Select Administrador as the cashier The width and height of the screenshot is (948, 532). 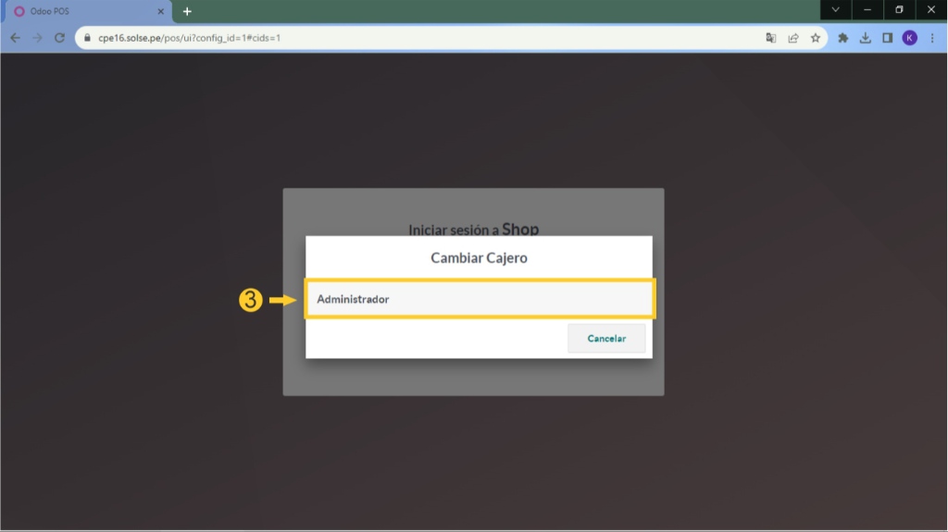point(480,299)
